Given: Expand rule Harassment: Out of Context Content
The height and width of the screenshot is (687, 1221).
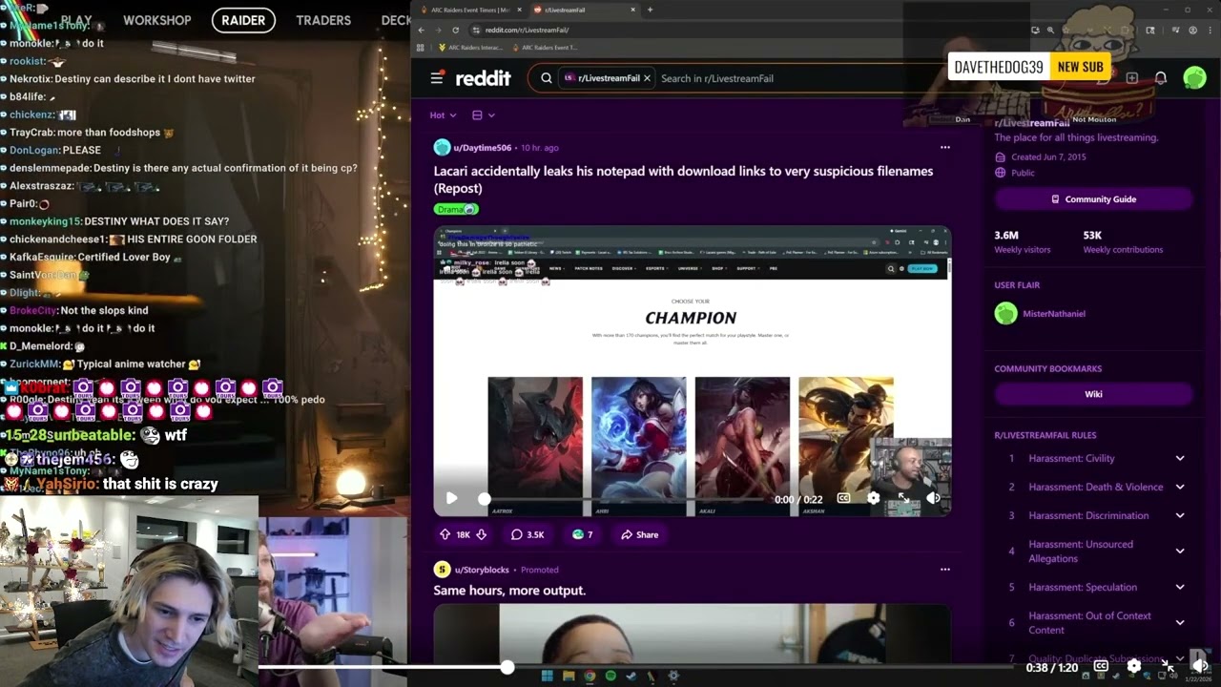Looking at the screenshot, I should [1180, 622].
